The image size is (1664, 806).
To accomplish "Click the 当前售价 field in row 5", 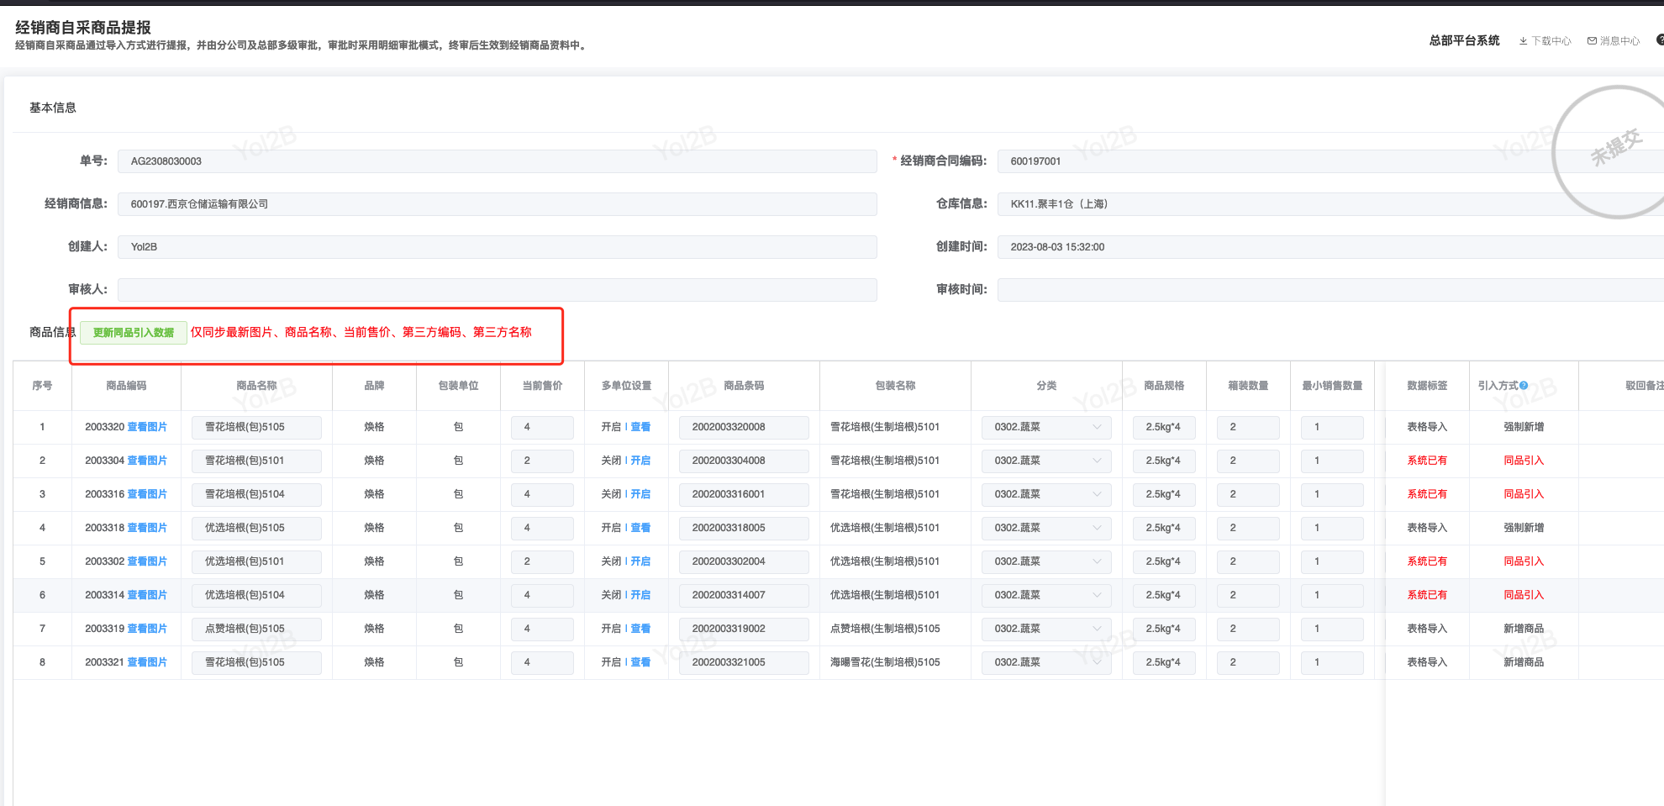I will [x=542, y=561].
